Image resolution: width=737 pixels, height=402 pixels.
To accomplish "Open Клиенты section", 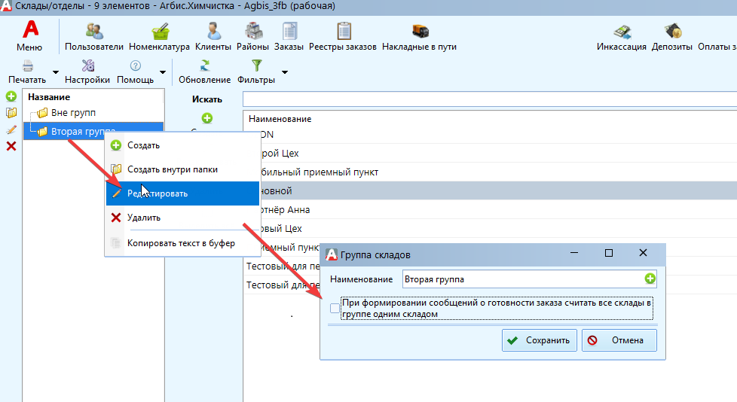I will coord(213,37).
